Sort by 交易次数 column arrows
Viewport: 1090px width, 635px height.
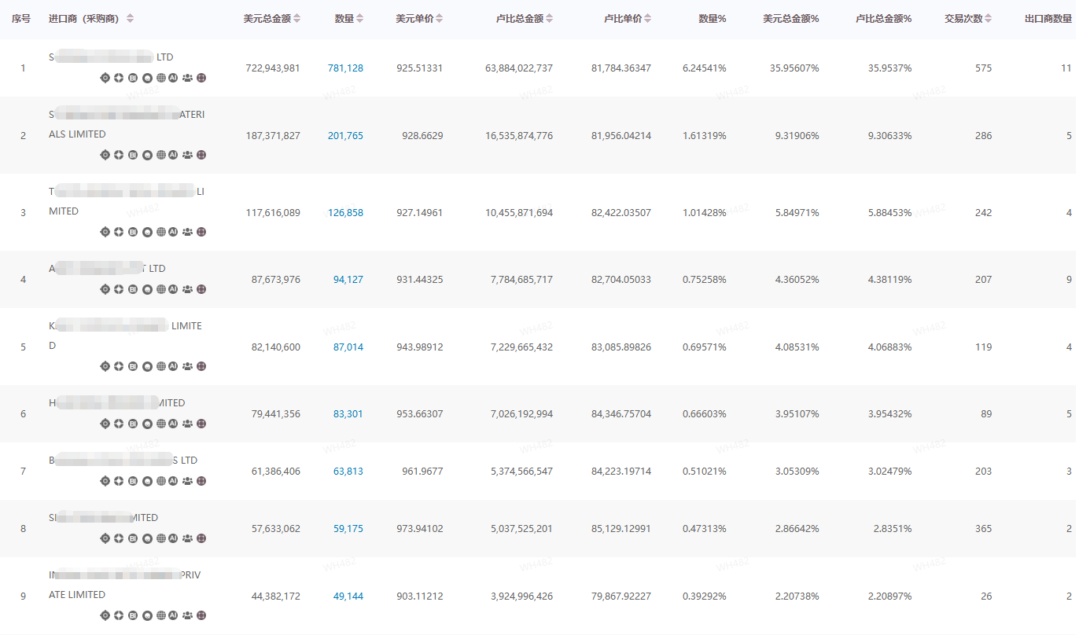click(988, 19)
